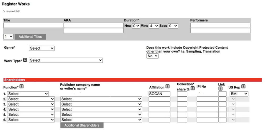This screenshot has height=132, width=269.
Task: Focus the first Performers input field
Action: click(220, 25)
